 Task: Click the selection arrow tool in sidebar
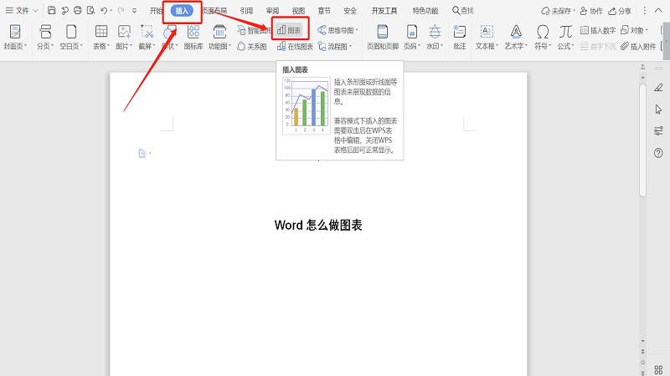[x=658, y=109]
